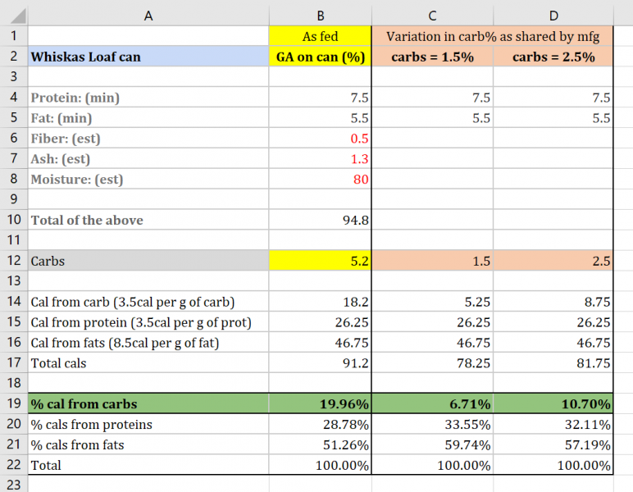633x492 pixels.
Task: Select column B header
Action: pos(321,14)
